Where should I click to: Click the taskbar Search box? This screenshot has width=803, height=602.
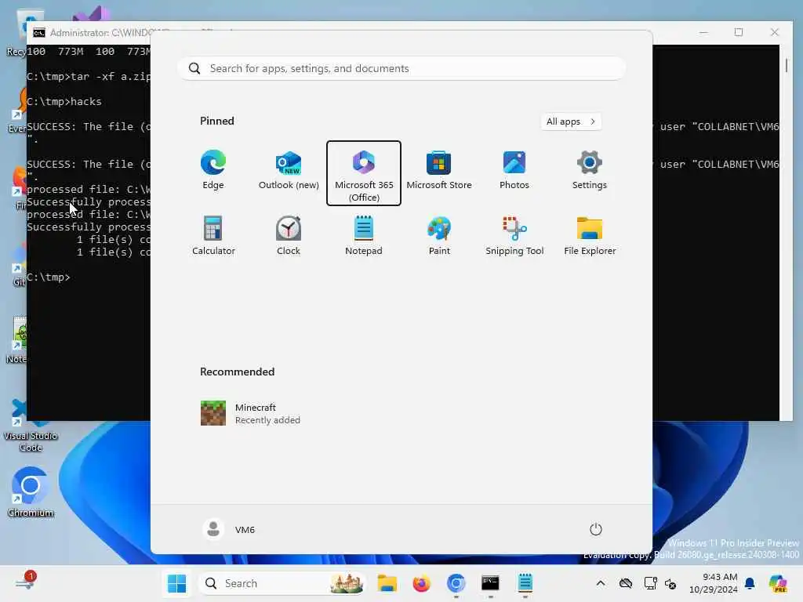pyautogui.click(x=282, y=583)
